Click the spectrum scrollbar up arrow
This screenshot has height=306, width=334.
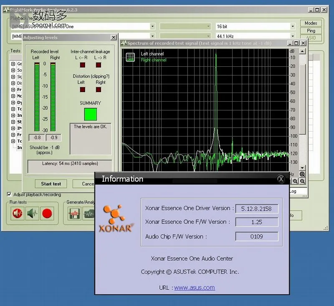(302, 51)
